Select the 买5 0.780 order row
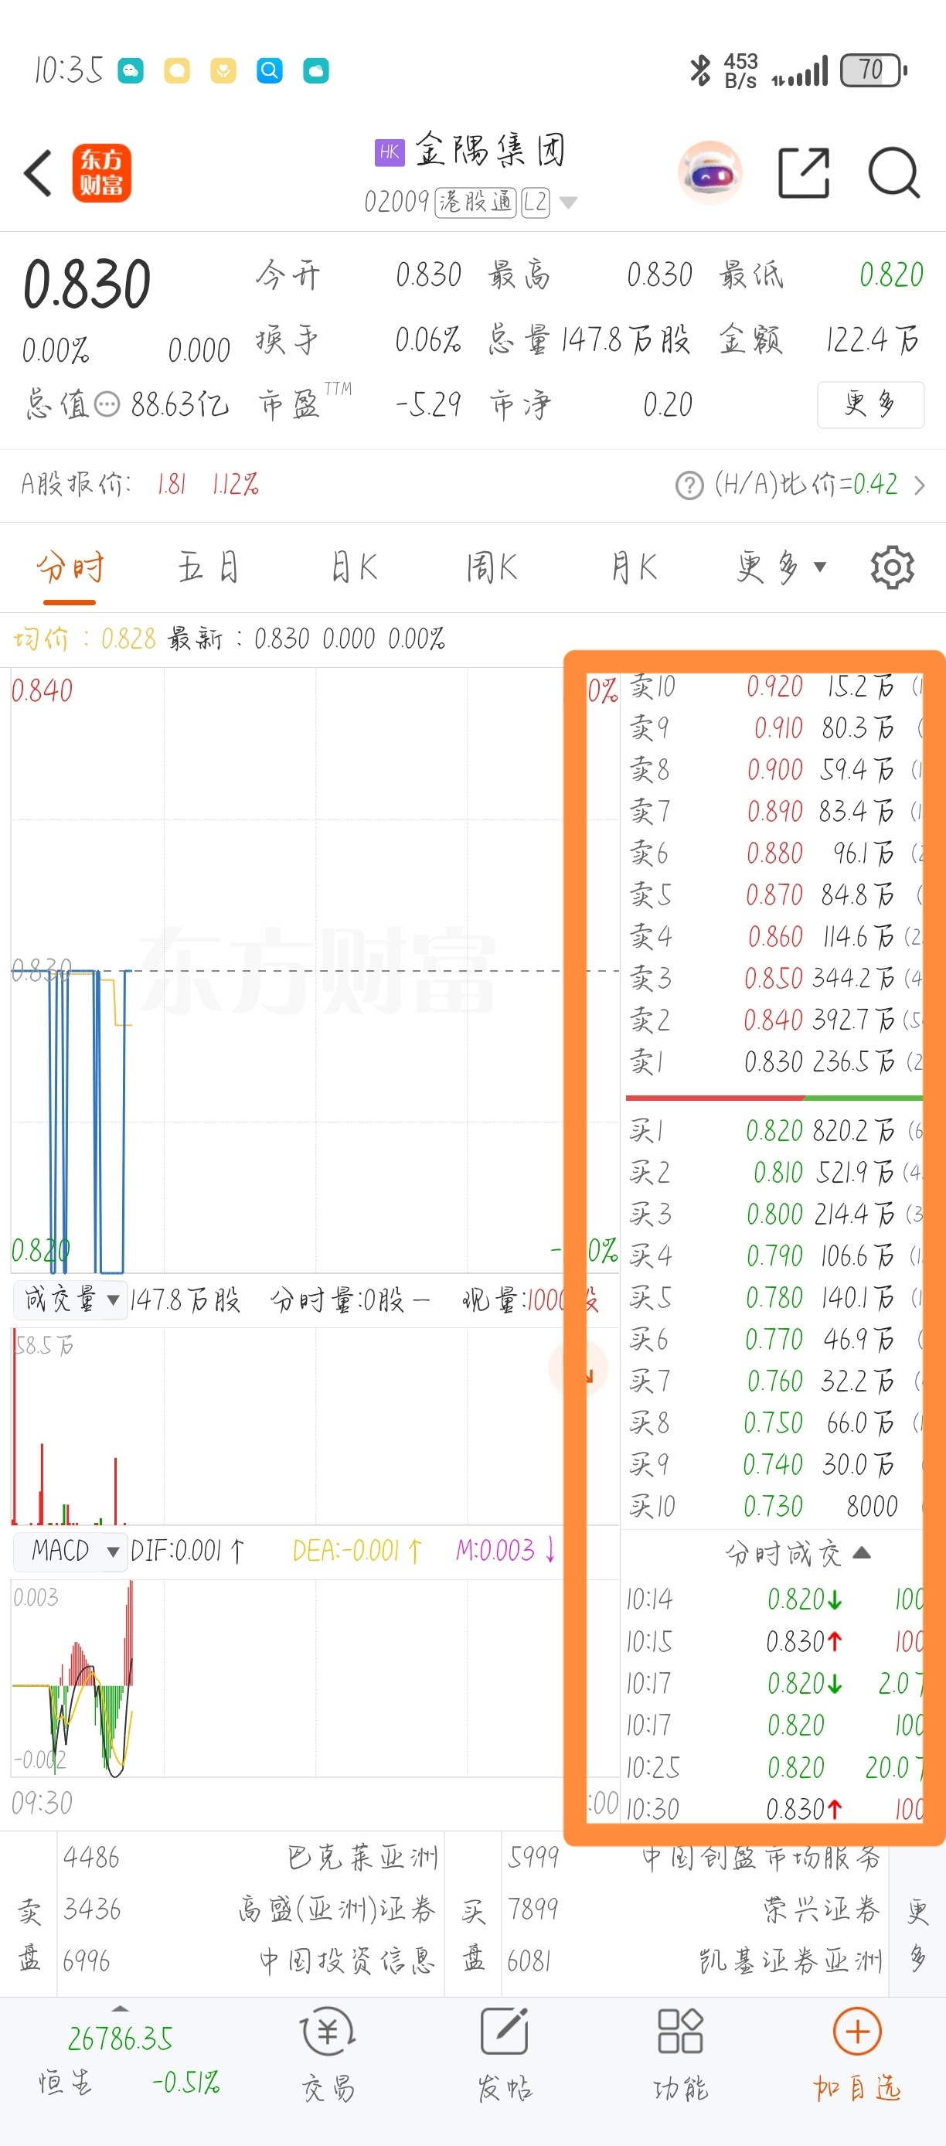Viewport: 946px width, 2146px height. point(774,1298)
